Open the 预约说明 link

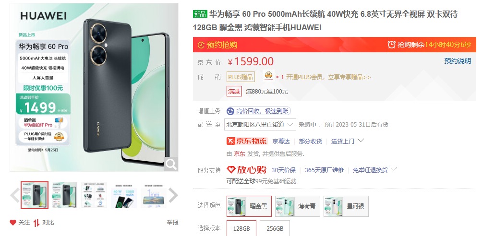point(458,61)
